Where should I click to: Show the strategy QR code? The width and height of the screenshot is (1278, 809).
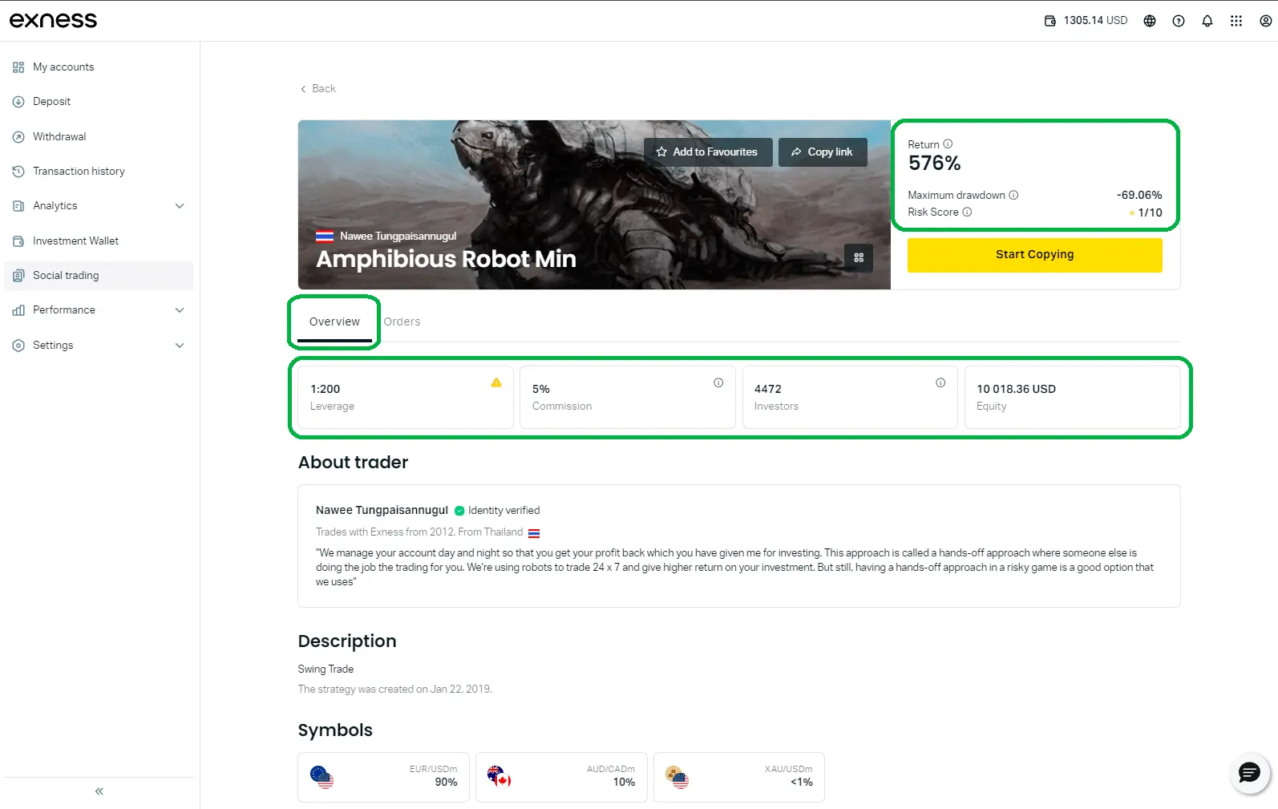(859, 257)
